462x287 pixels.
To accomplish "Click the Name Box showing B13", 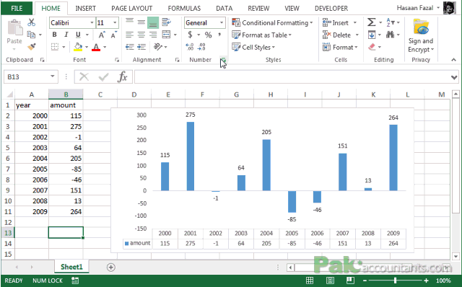I will click(30, 77).
